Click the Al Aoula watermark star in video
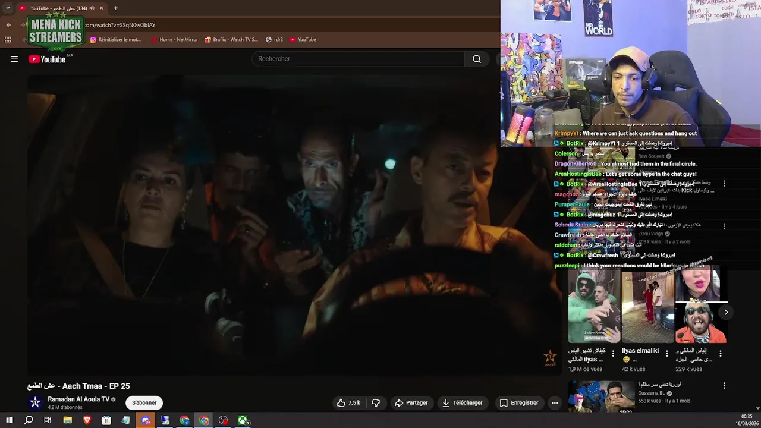Image resolution: width=761 pixels, height=428 pixels. coord(550,358)
